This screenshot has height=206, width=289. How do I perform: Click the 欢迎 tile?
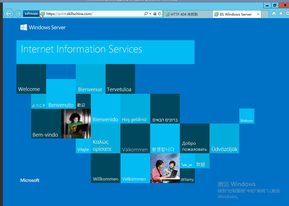point(202,161)
